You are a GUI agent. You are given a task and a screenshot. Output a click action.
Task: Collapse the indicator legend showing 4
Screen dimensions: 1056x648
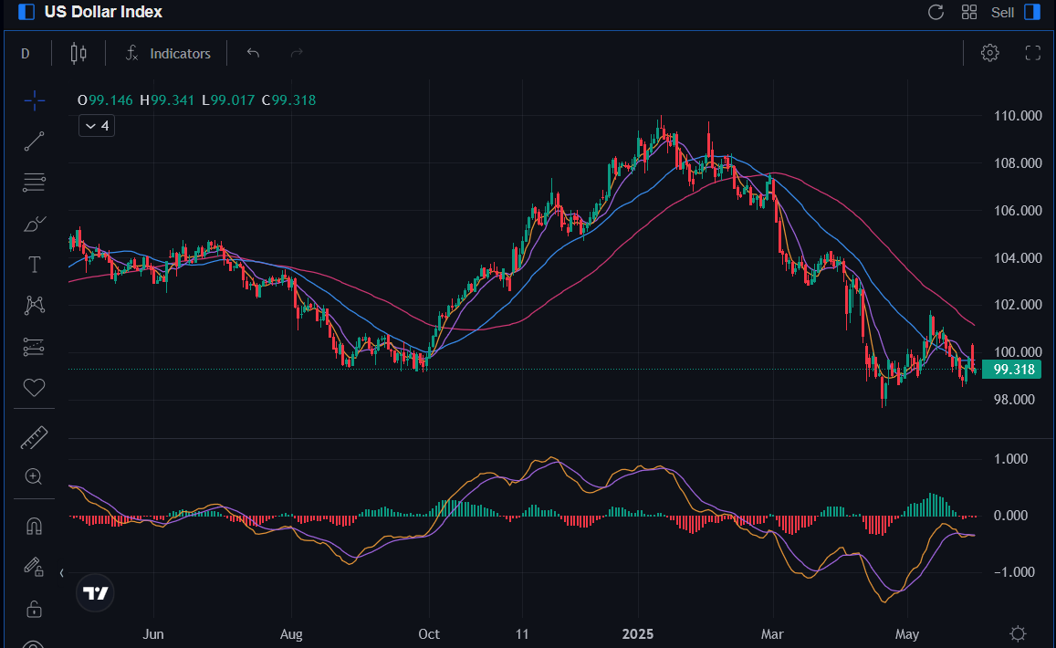[97, 126]
